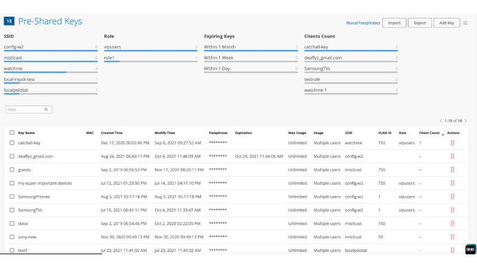Tick the SamsungTVs row checkbox

(12, 210)
